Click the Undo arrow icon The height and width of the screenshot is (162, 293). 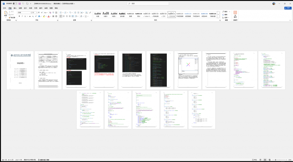(x=23, y=4)
